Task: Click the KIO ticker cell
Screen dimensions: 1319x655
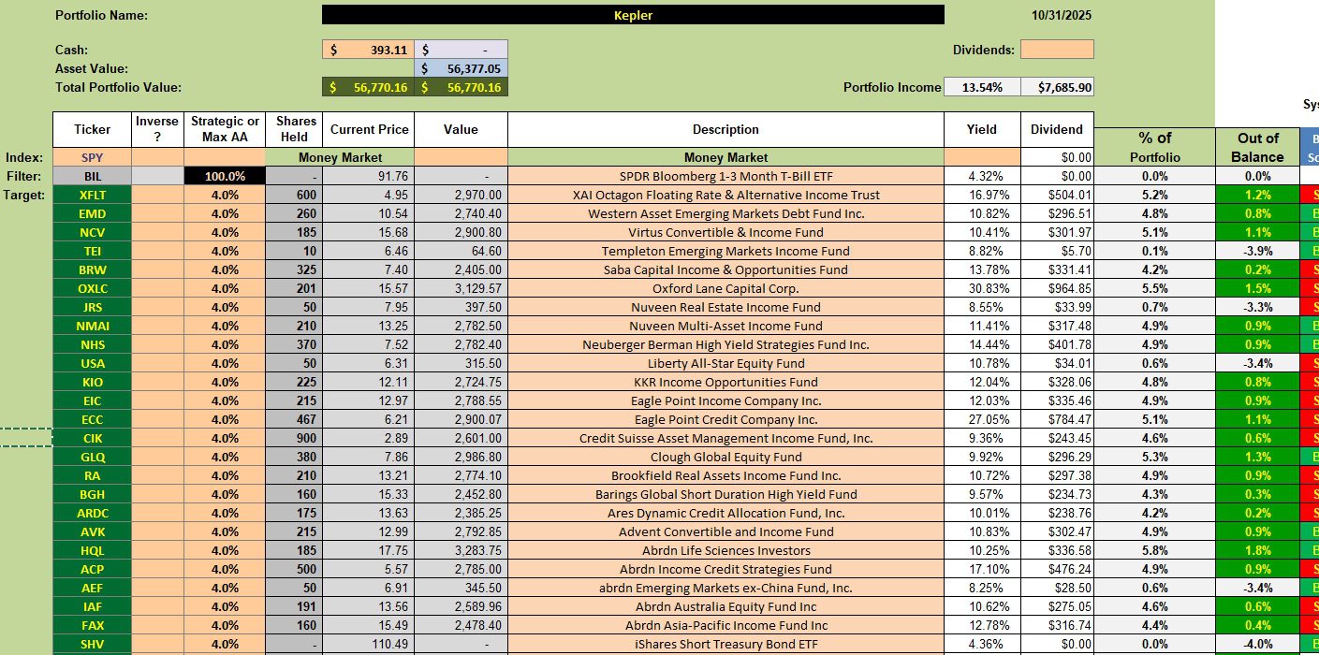Action: click(92, 382)
